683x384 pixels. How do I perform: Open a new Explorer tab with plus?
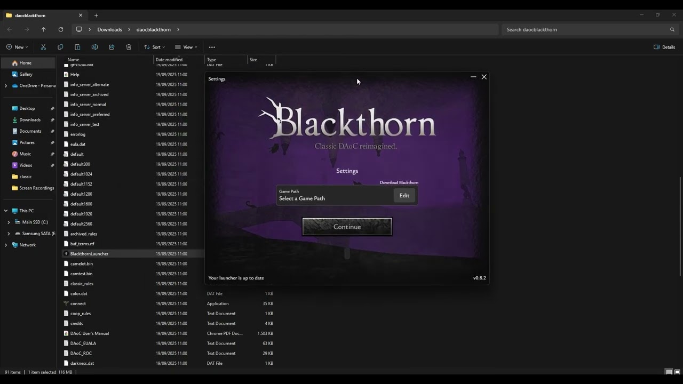pyautogui.click(x=96, y=15)
